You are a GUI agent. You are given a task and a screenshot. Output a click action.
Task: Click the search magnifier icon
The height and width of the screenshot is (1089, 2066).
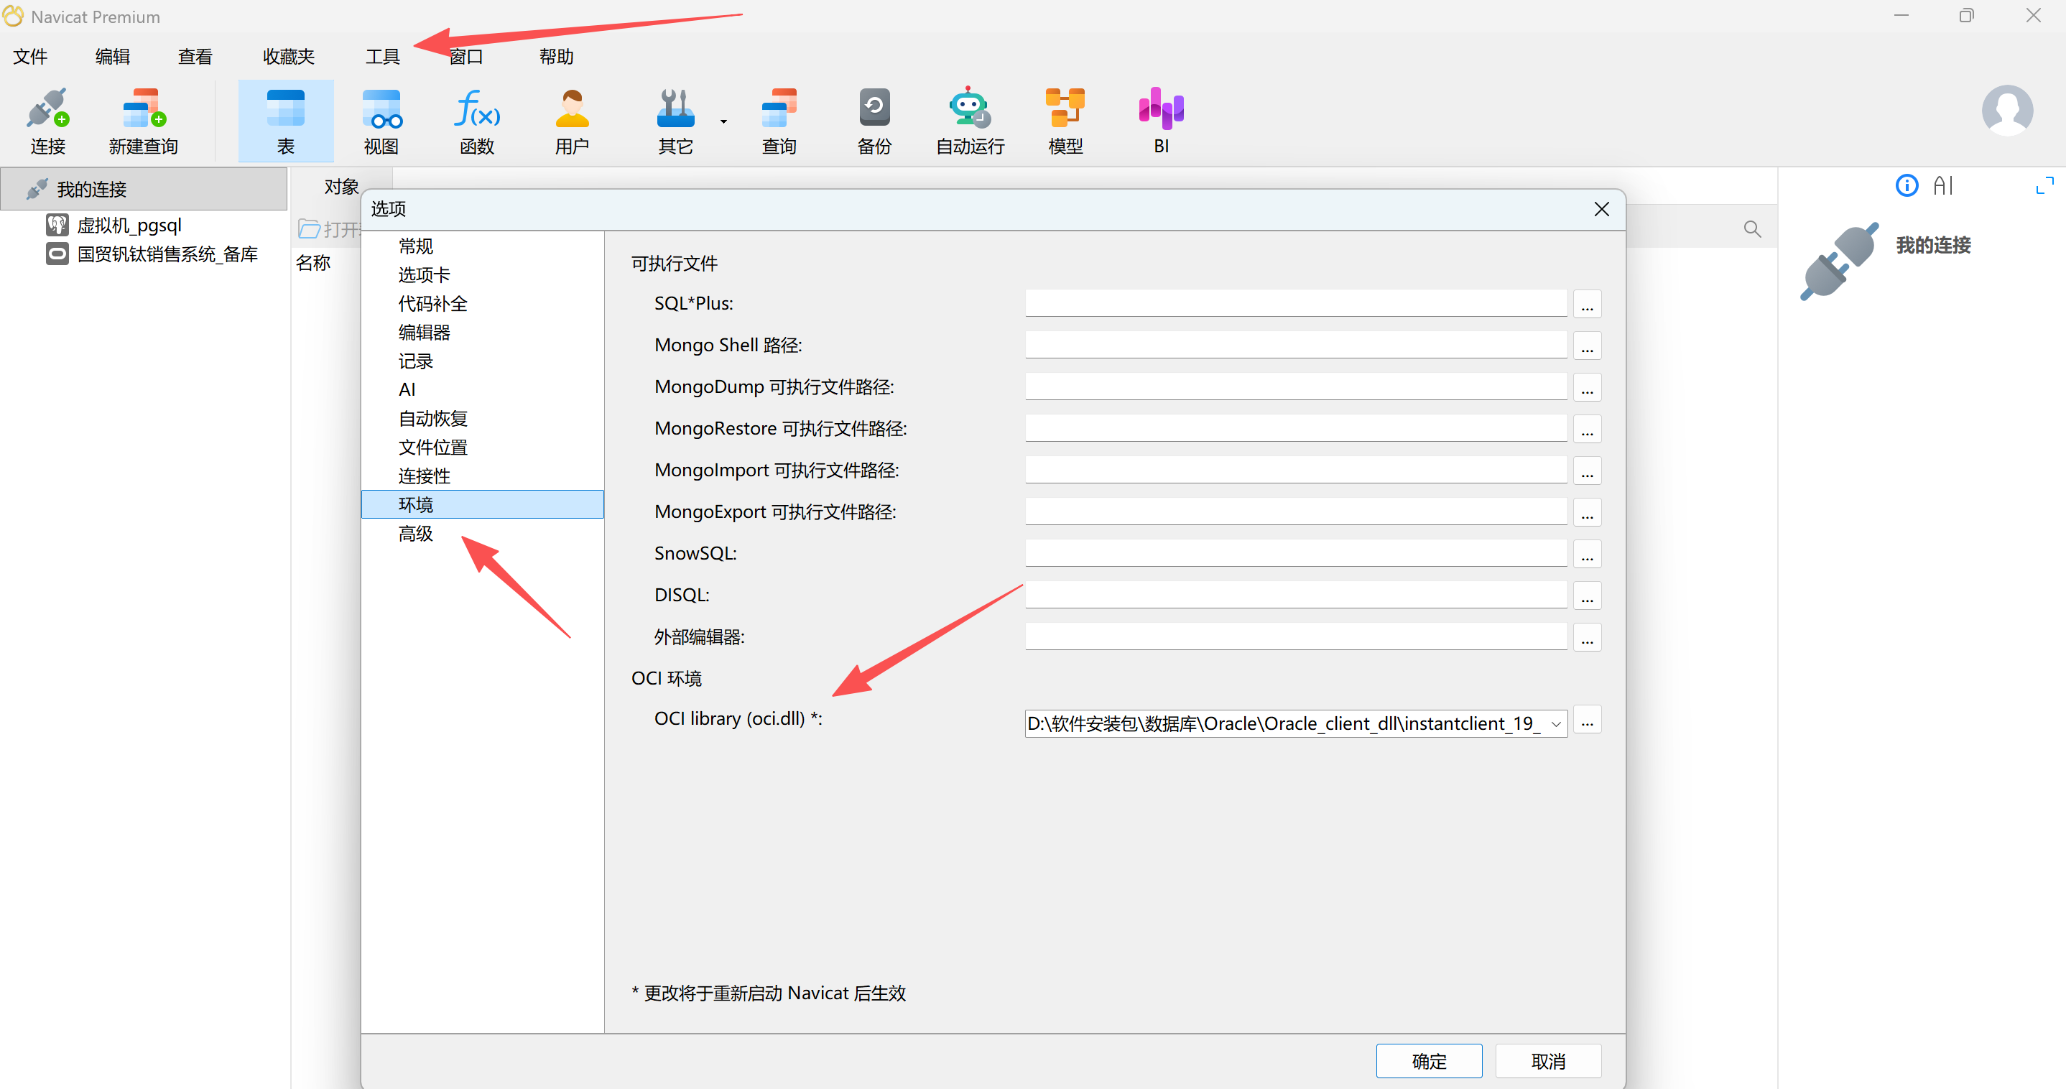point(1752,229)
